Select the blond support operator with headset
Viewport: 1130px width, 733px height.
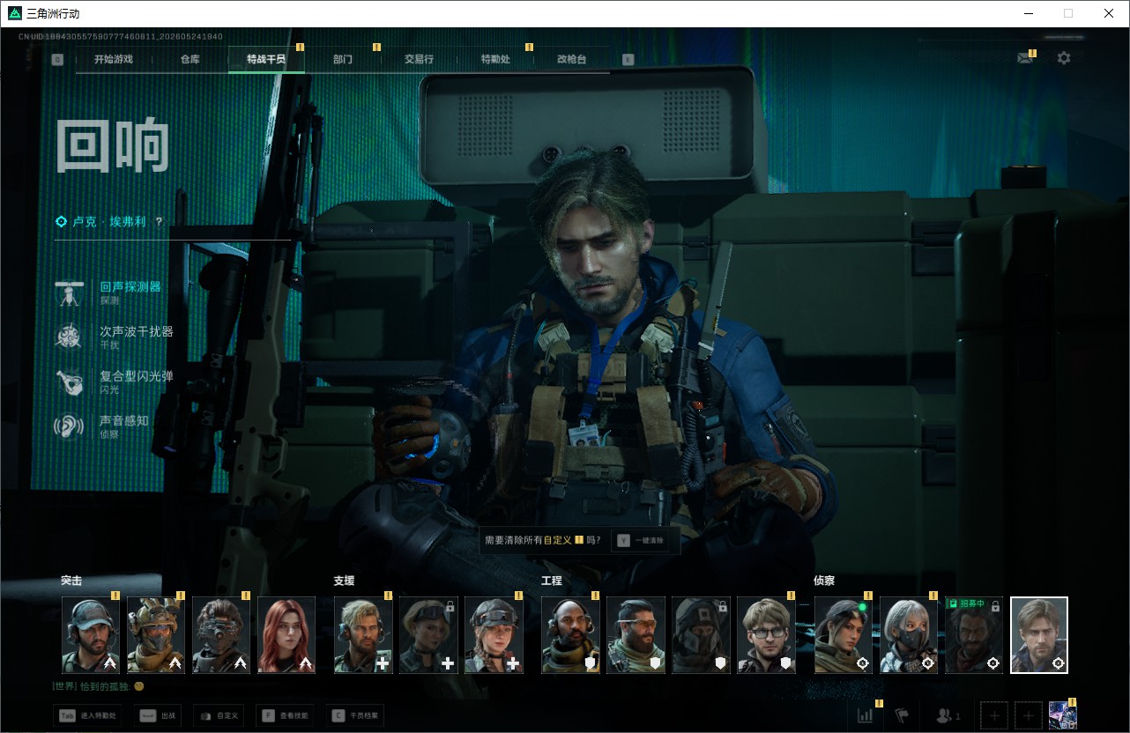point(363,635)
